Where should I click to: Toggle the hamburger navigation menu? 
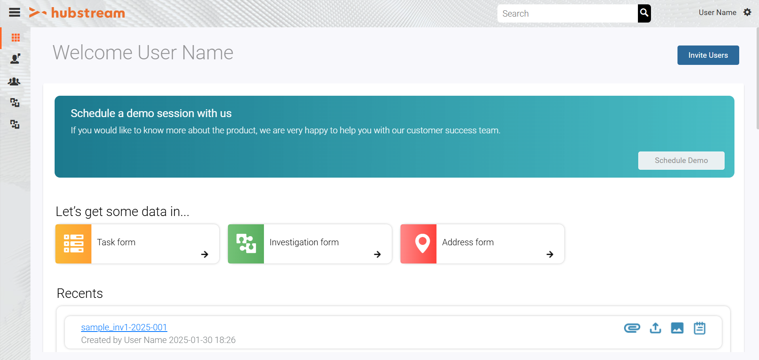(15, 13)
